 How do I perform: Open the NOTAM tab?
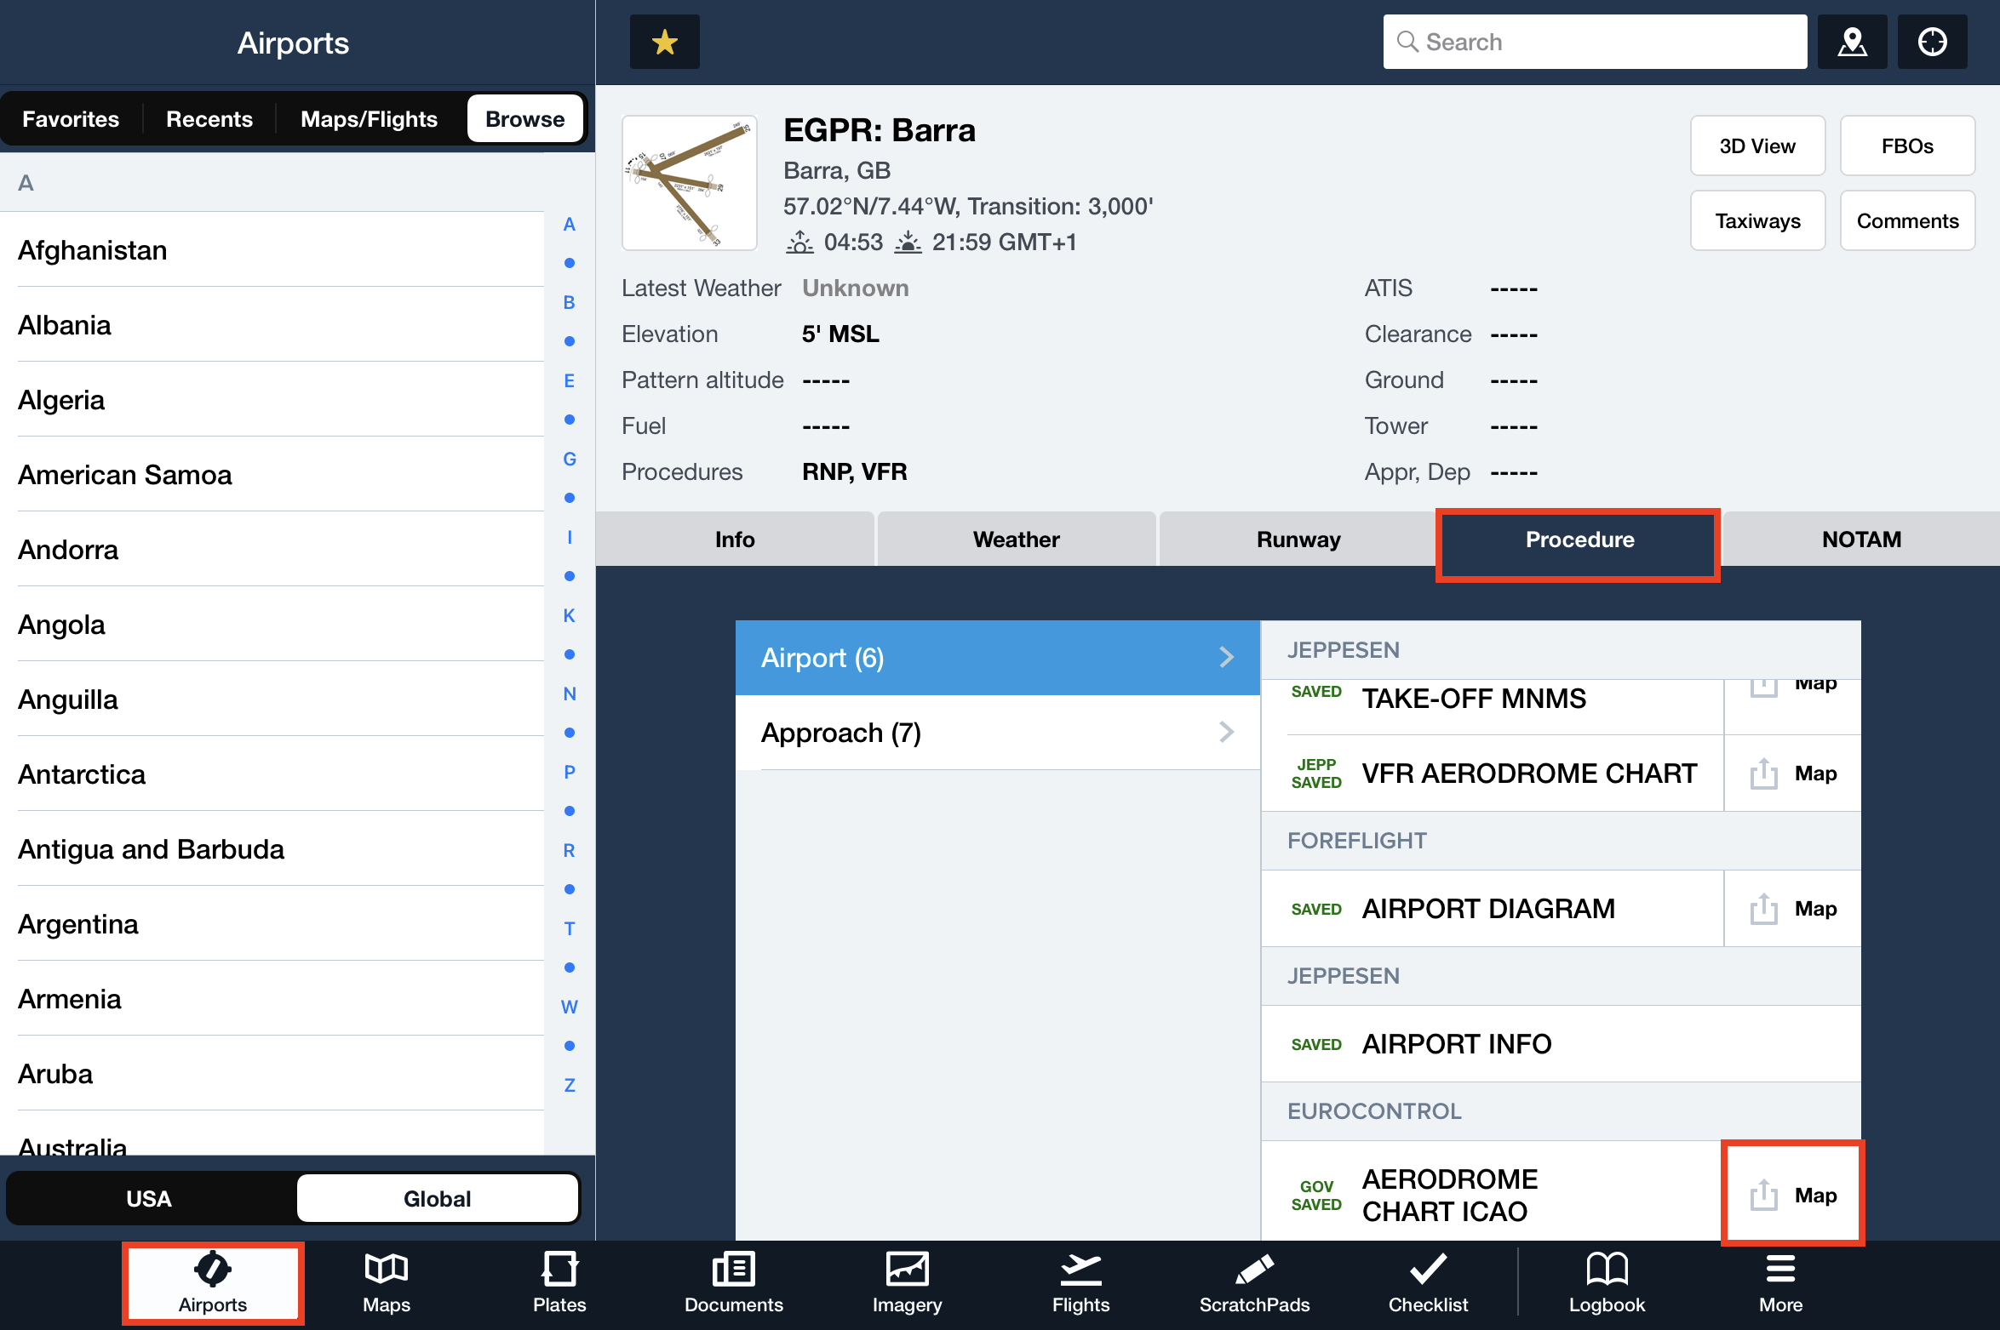point(1861,539)
